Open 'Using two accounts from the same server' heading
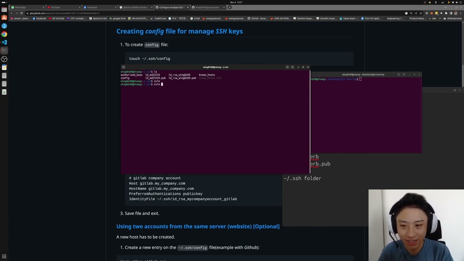464x261 pixels. tap(198, 226)
